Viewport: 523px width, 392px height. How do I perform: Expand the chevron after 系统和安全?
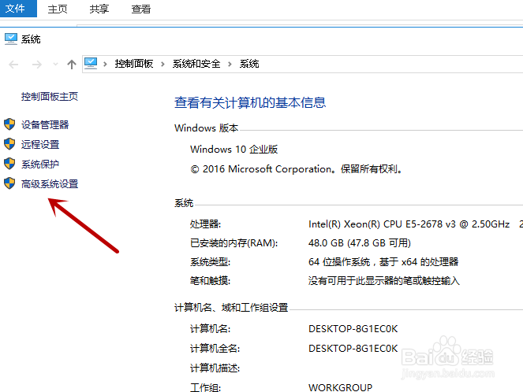230,64
